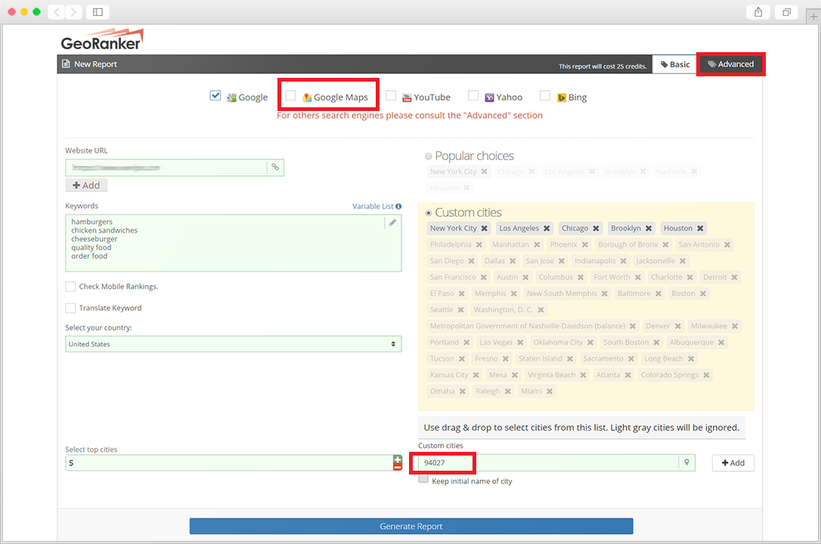Check the Check Mobile Rankings box
821x544 pixels.
(x=70, y=286)
